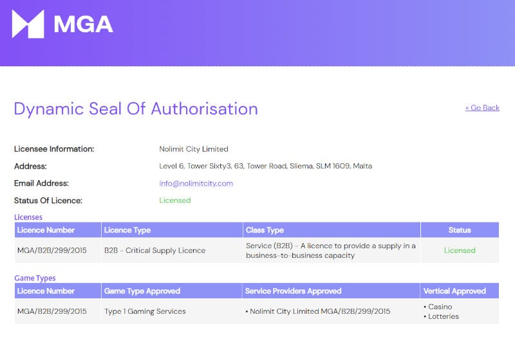Click the Game Type Approved column header
The width and height of the screenshot is (515, 344).
[x=142, y=291]
